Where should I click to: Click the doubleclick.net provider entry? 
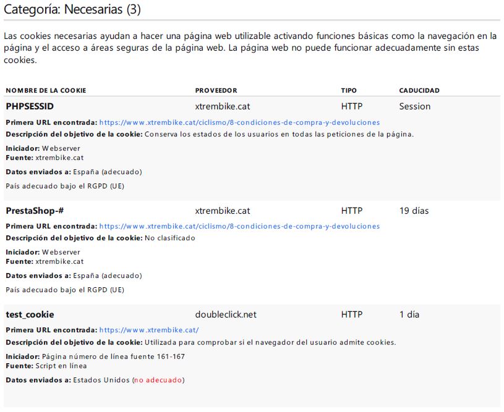(x=225, y=314)
